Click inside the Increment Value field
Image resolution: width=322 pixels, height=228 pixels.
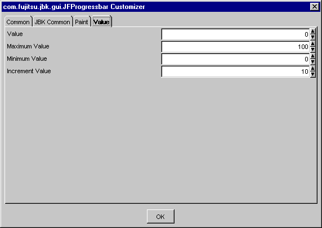click(235, 71)
